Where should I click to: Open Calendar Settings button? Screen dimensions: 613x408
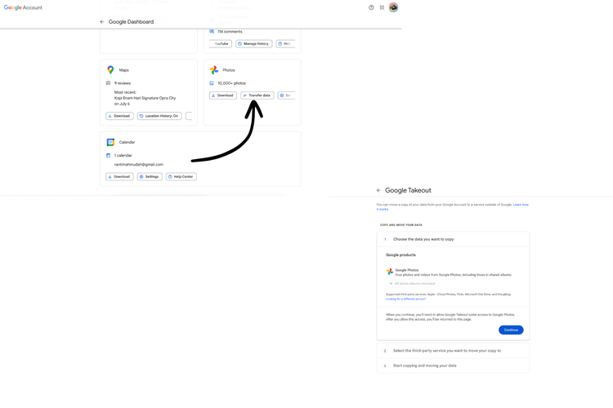pos(149,176)
